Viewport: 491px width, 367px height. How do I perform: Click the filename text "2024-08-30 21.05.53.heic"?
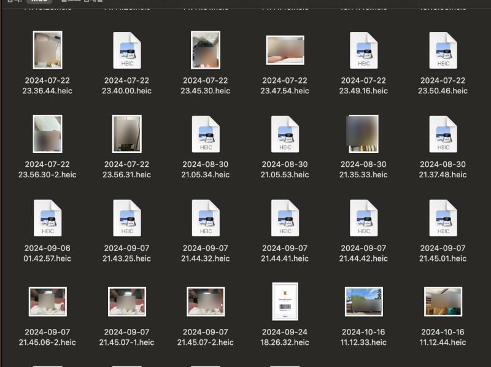(x=285, y=169)
